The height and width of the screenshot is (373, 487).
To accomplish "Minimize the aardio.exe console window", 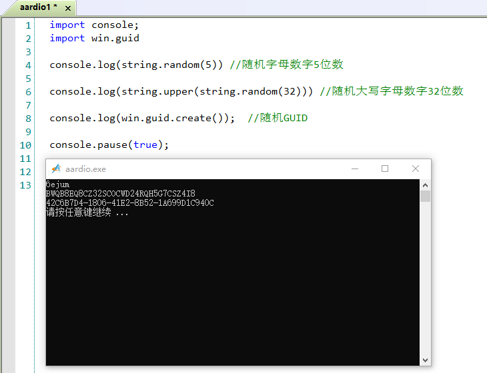I will [x=355, y=169].
